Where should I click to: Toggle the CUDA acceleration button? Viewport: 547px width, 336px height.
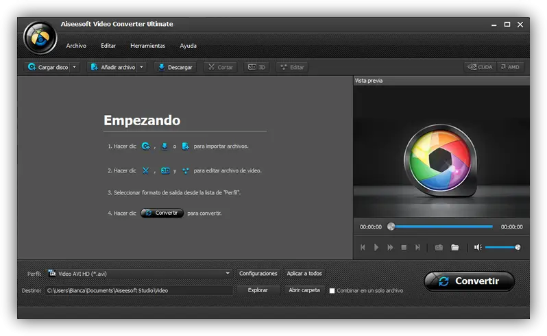click(x=480, y=67)
